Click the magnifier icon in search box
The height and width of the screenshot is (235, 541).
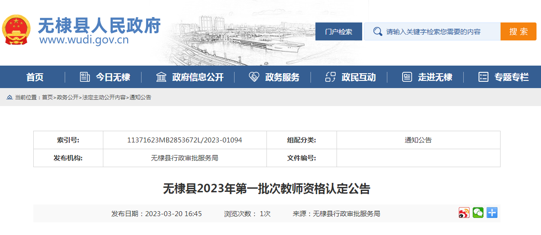[377, 31]
